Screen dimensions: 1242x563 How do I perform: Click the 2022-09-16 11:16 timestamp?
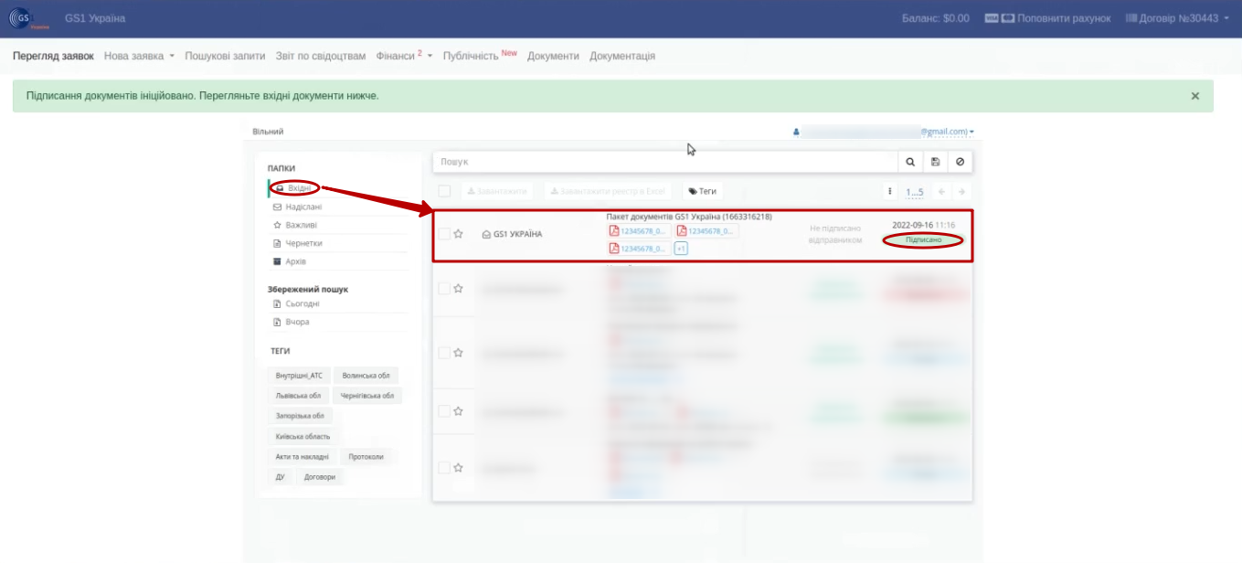coord(923,225)
